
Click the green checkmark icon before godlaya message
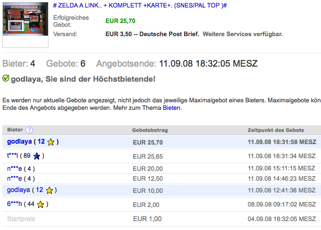pos(6,79)
